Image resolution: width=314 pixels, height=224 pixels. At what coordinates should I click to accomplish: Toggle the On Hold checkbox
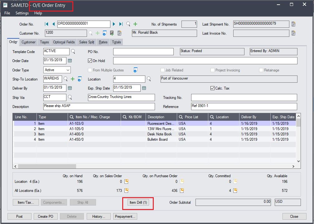[x=90, y=61]
